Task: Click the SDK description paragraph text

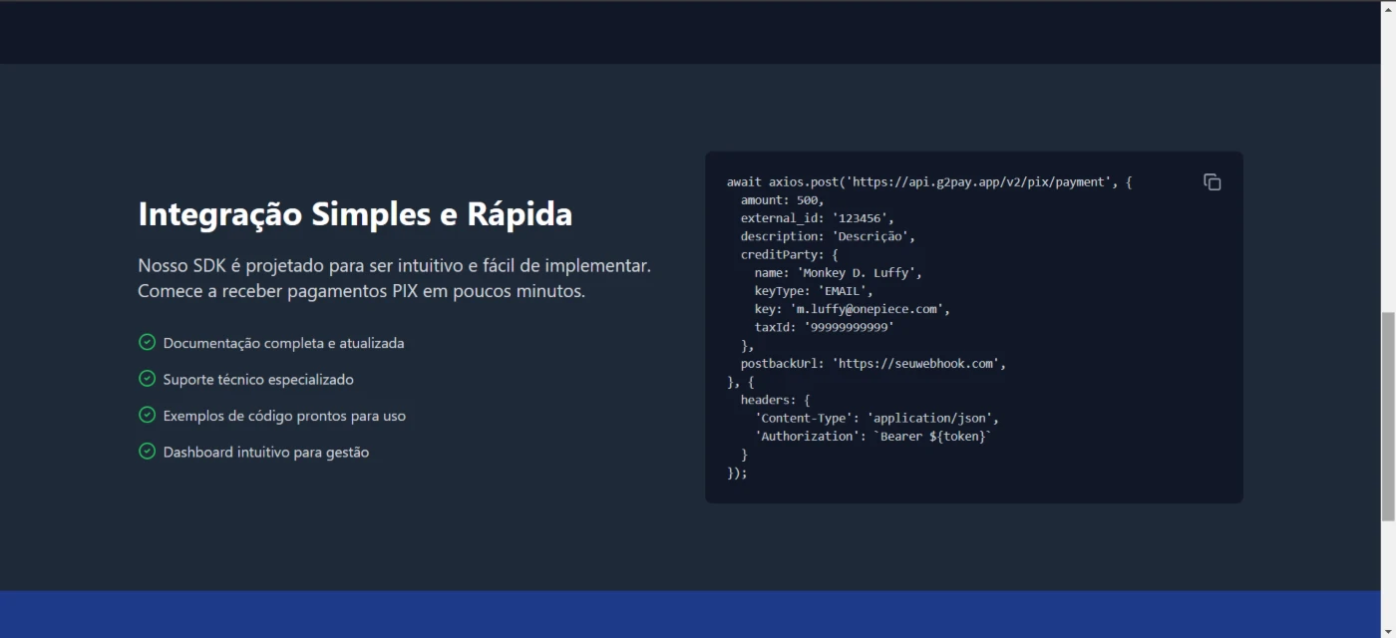Action: pyautogui.click(x=394, y=279)
